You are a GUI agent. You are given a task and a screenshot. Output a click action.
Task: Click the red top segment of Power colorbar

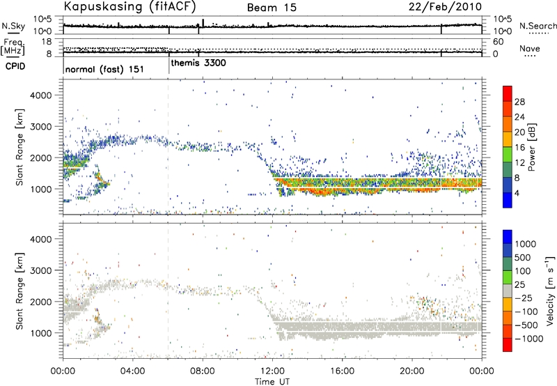point(508,93)
